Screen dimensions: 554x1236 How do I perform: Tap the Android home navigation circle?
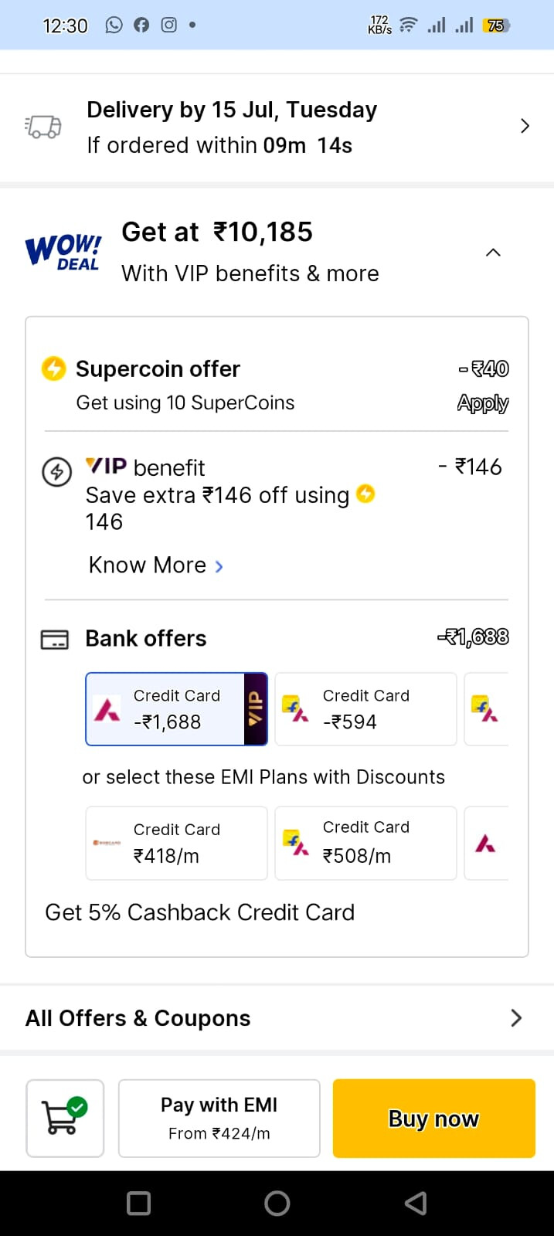[277, 1203]
